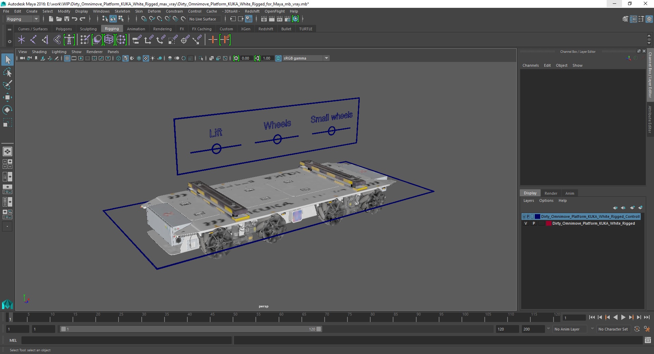Switch to the Anim layer tab
This screenshot has width=654, height=354.
pyautogui.click(x=570, y=193)
